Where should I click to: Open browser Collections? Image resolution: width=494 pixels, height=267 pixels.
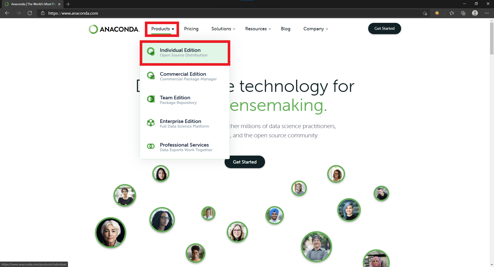click(463, 13)
